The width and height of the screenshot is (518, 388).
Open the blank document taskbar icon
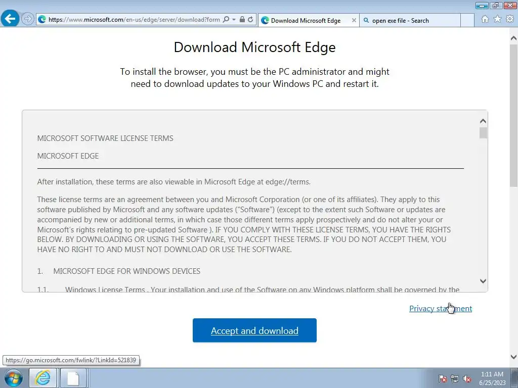[x=73, y=378]
